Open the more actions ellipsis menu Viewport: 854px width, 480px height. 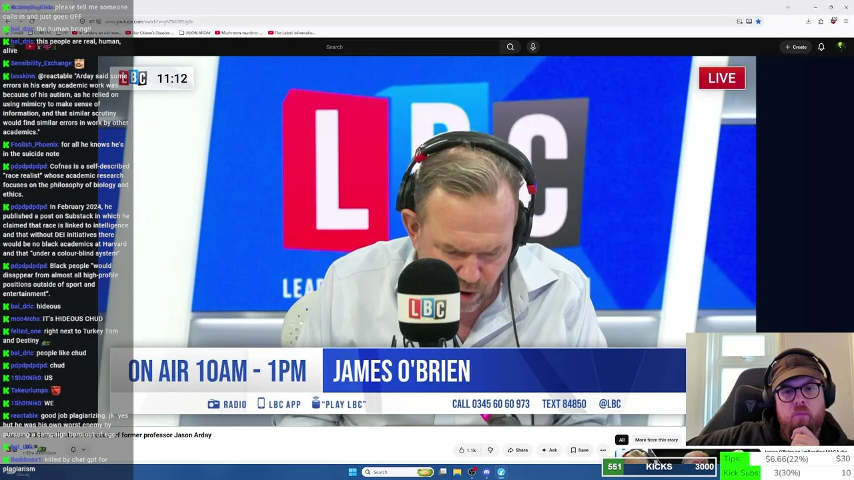pos(603,450)
